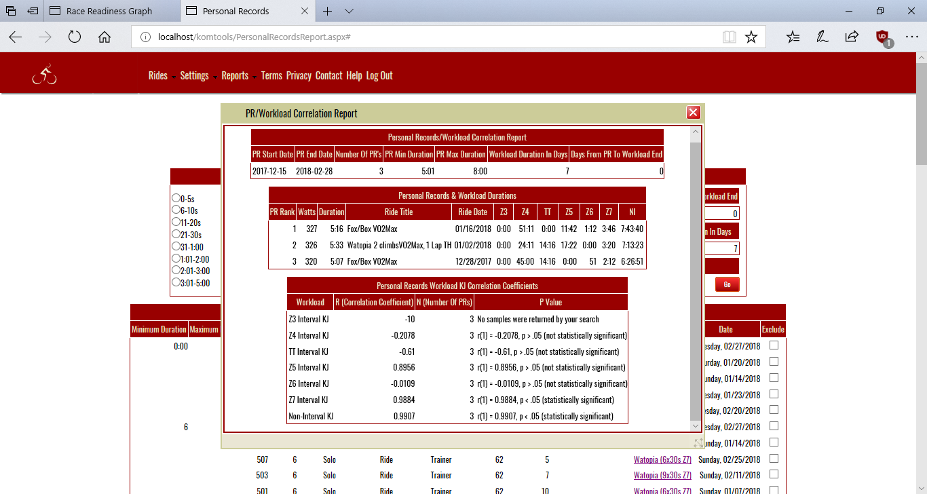This screenshot has width=927, height=494.
Task: Select the 1:01-2:00 duration radio button
Action: click(176, 259)
